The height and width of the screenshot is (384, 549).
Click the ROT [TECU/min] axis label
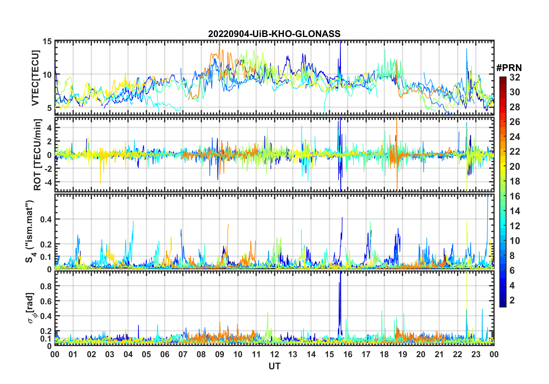38,154
